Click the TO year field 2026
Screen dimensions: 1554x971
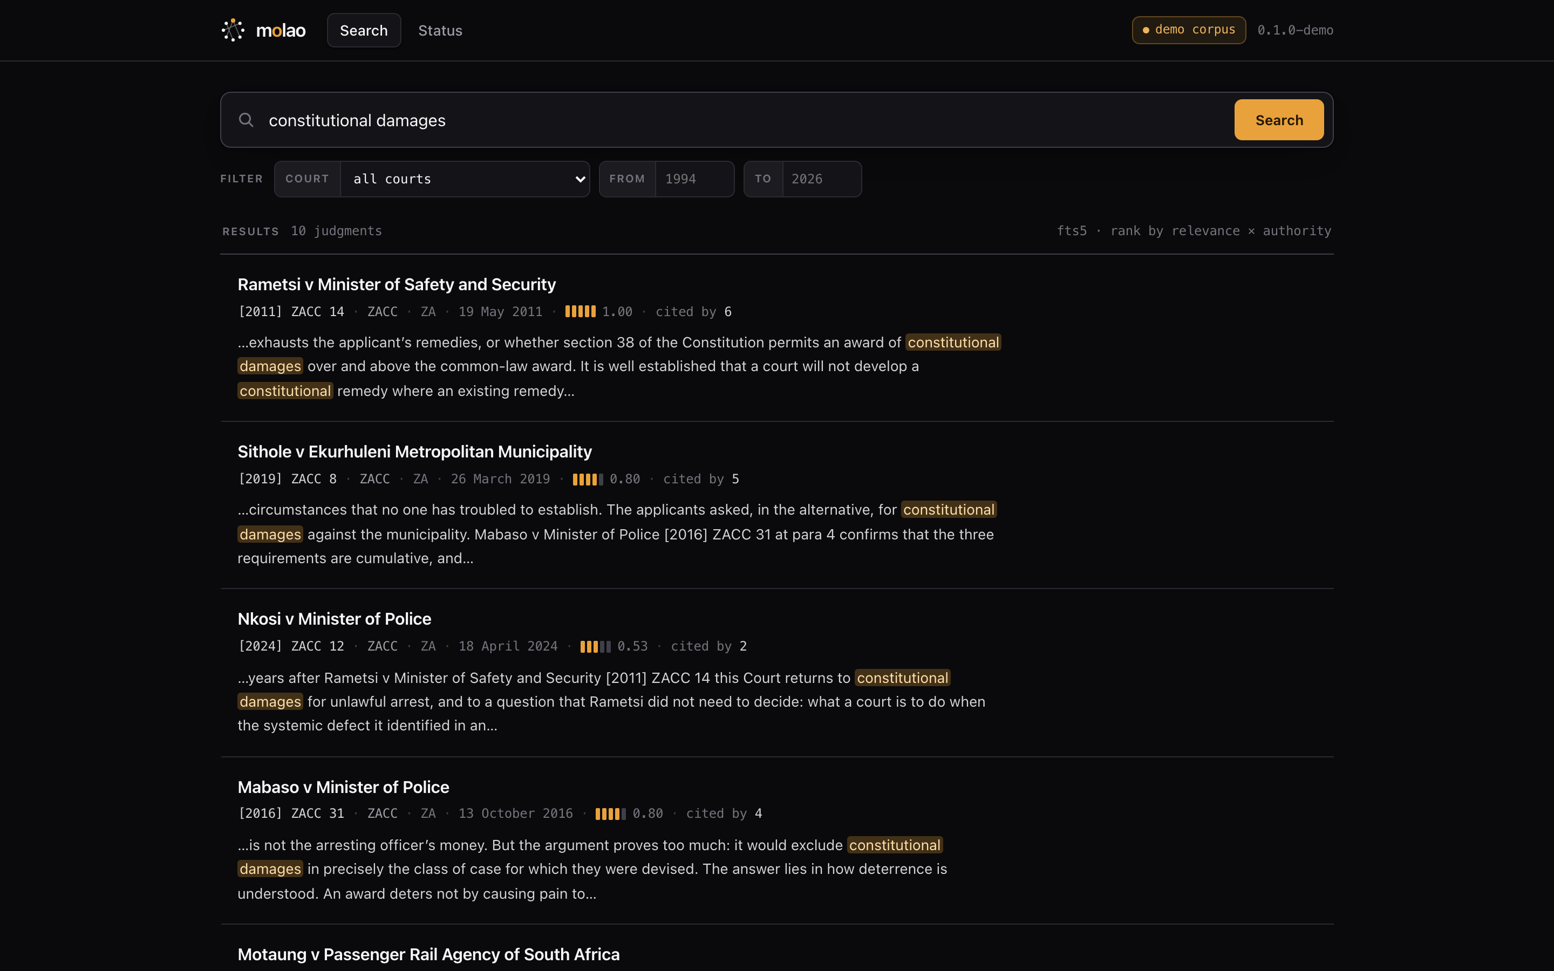click(x=821, y=179)
